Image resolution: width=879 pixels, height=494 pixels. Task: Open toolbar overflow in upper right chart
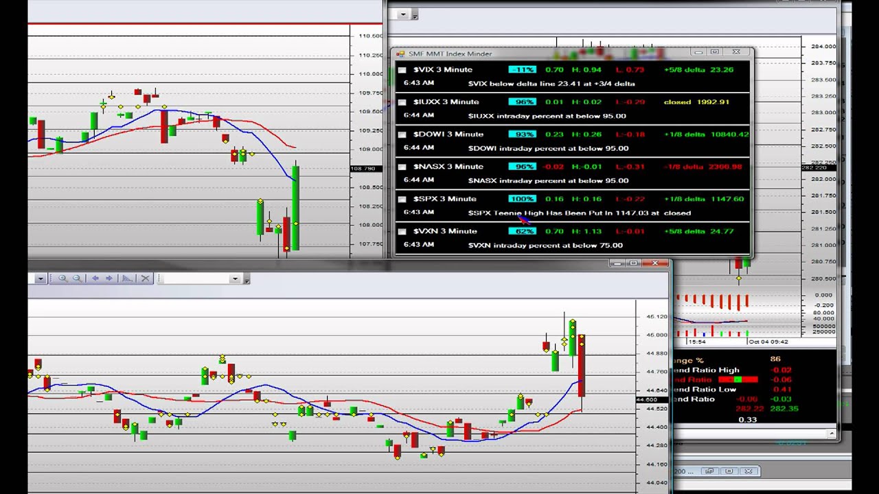pos(415,15)
